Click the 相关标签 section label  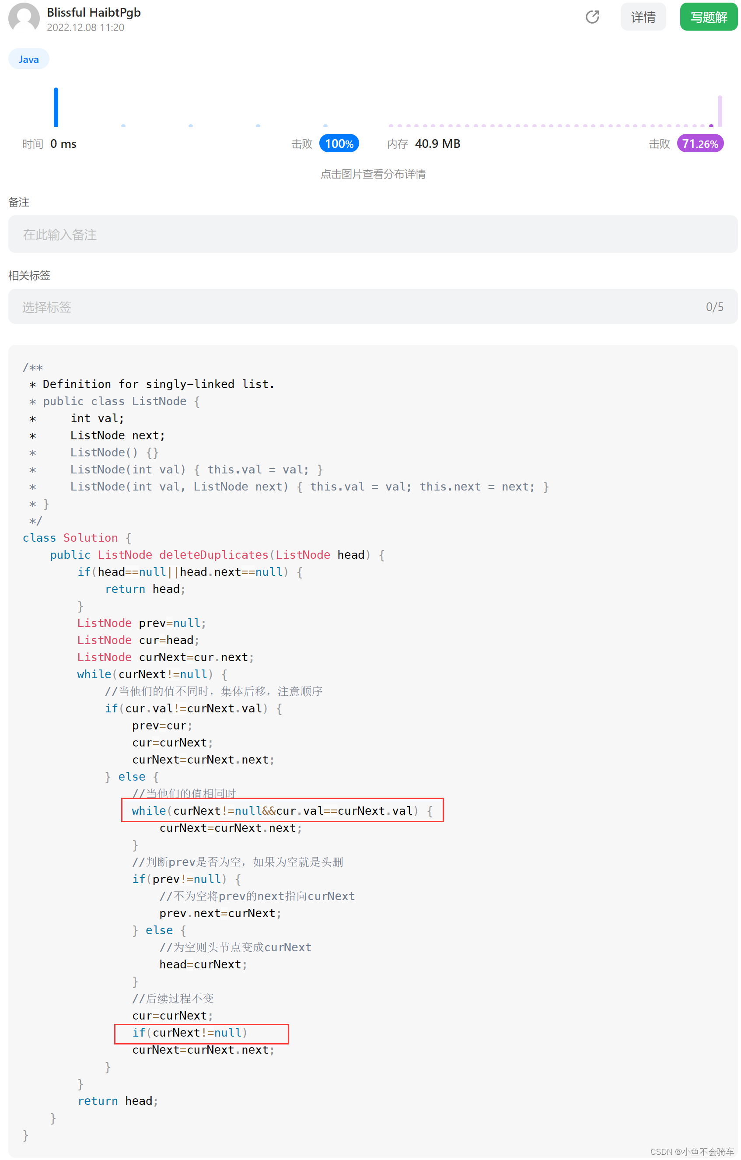click(x=29, y=275)
